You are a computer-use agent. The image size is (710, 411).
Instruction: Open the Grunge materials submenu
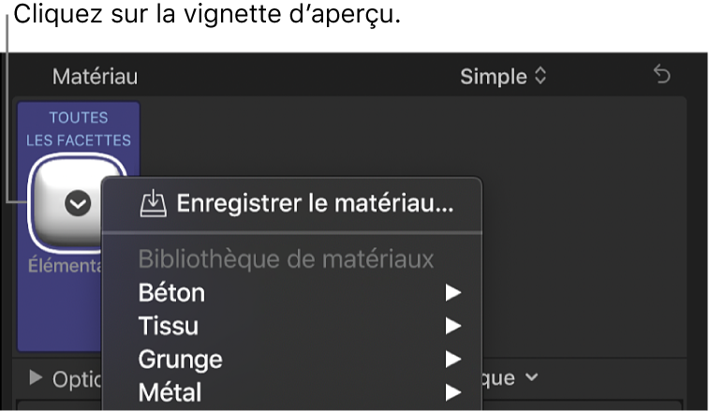(180, 359)
